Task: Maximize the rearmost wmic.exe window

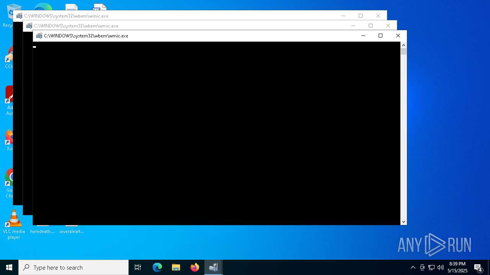Action: pos(361,16)
